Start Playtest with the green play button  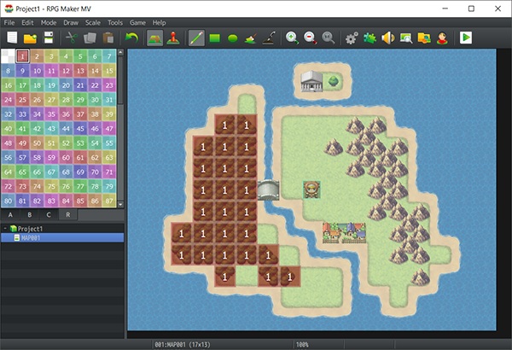[466, 38]
